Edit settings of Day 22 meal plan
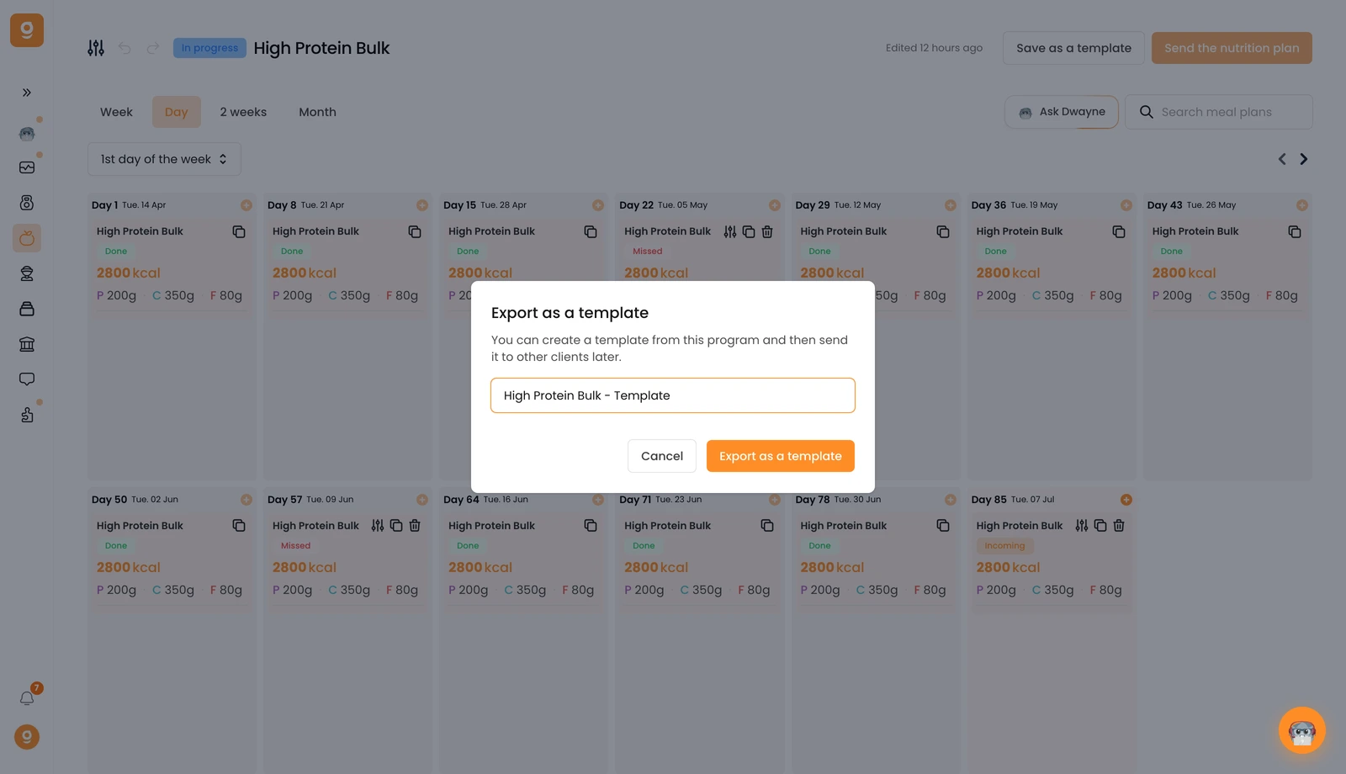The width and height of the screenshot is (1346, 774). tap(730, 231)
